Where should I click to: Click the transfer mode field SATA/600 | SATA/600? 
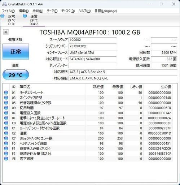[92, 59]
